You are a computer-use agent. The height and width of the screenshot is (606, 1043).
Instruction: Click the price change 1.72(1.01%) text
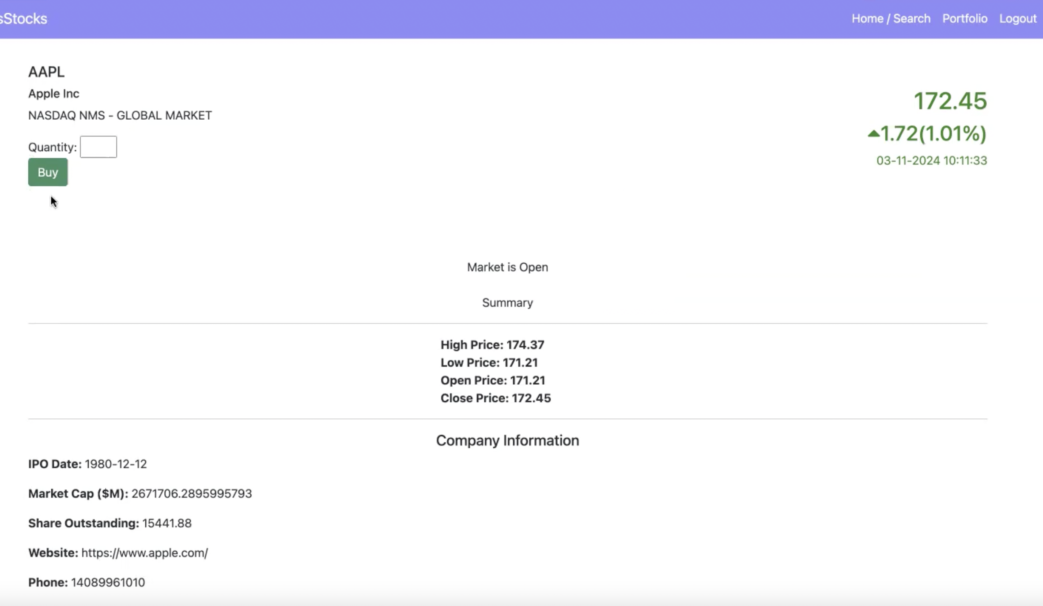pos(933,133)
